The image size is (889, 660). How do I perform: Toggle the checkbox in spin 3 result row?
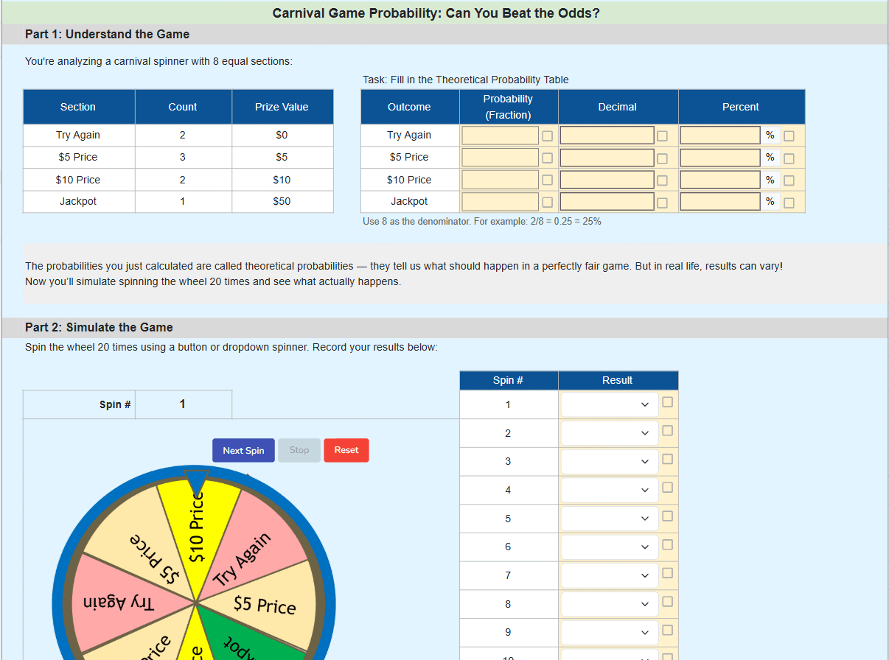pos(667,459)
